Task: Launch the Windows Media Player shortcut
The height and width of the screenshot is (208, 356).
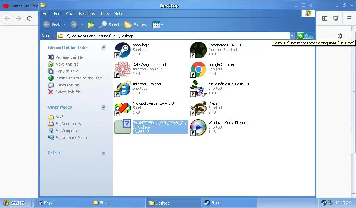Action: click(198, 128)
